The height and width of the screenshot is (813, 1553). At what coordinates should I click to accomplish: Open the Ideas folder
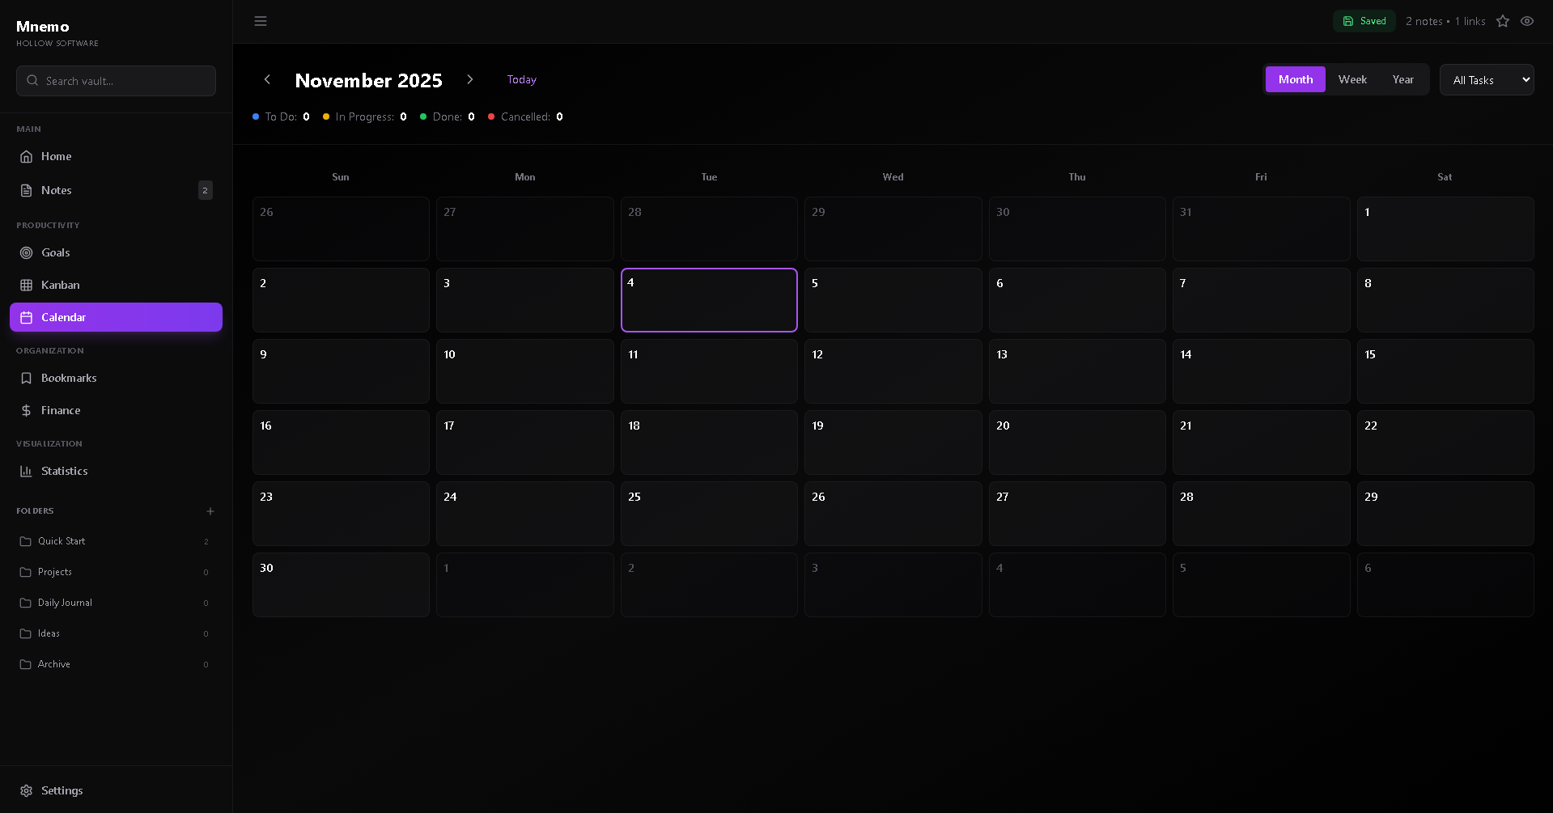click(x=116, y=633)
